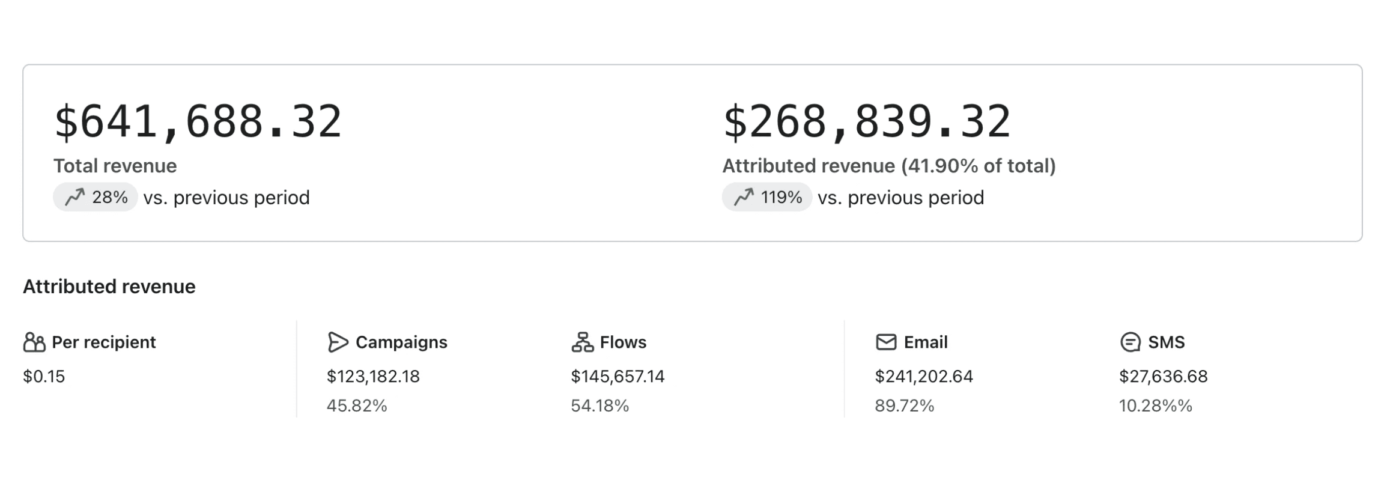Select the $145,657.14 flows value
Viewport: 1384px width, 489px height.
point(618,377)
